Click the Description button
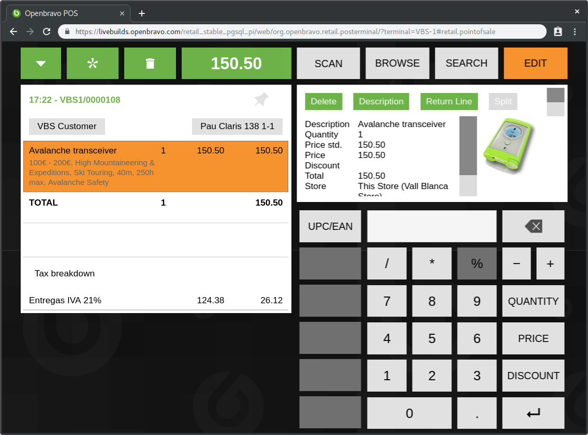588x435 pixels. coord(381,101)
